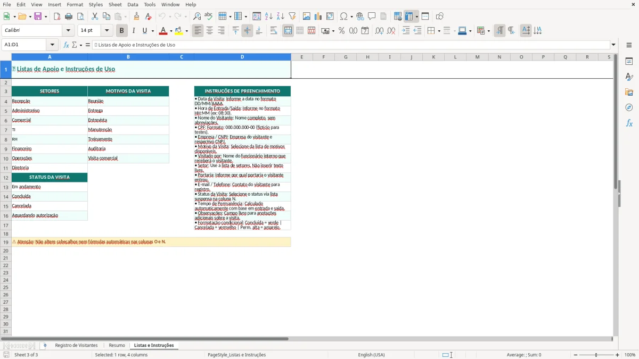Open the Font Size dropdown arrow
Image resolution: width=639 pixels, height=359 pixels.
point(106,31)
